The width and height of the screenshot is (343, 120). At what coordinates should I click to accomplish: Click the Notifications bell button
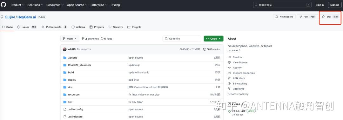point(284,17)
